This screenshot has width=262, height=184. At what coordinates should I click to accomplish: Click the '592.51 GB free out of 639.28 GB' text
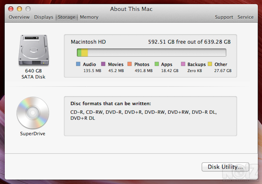point(189,42)
